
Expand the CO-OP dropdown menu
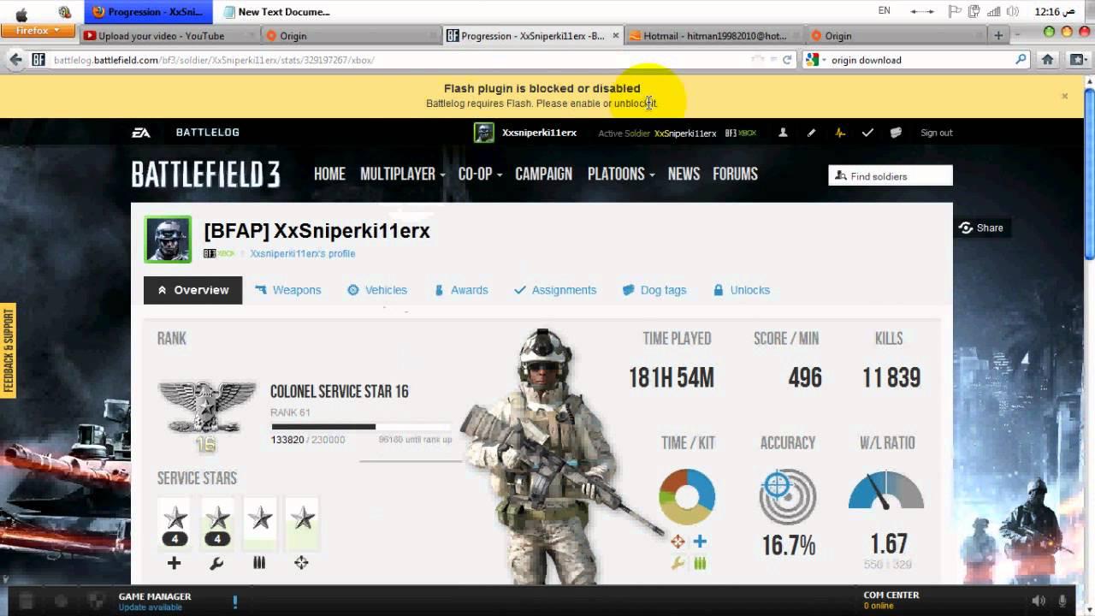pos(480,174)
